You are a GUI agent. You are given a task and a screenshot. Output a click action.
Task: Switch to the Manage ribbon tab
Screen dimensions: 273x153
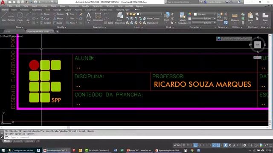click(x=57, y=10)
